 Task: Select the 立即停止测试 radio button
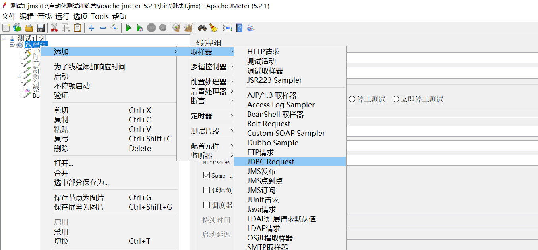pyautogui.click(x=396, y=99)
